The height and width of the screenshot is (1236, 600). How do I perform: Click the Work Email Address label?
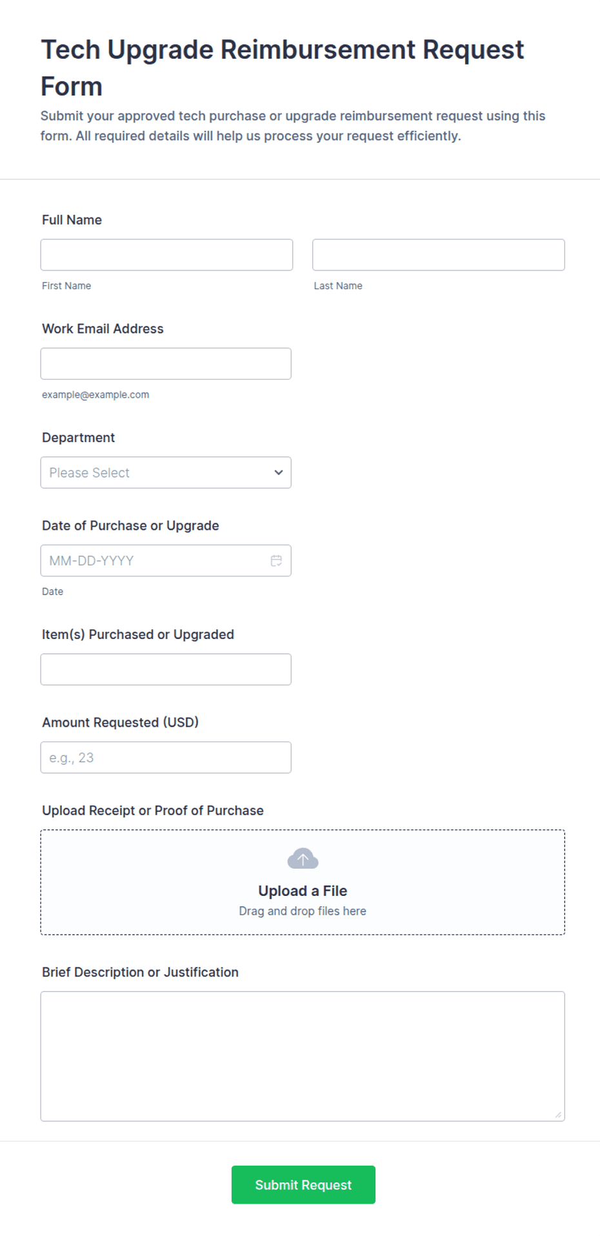click(103, 329)
